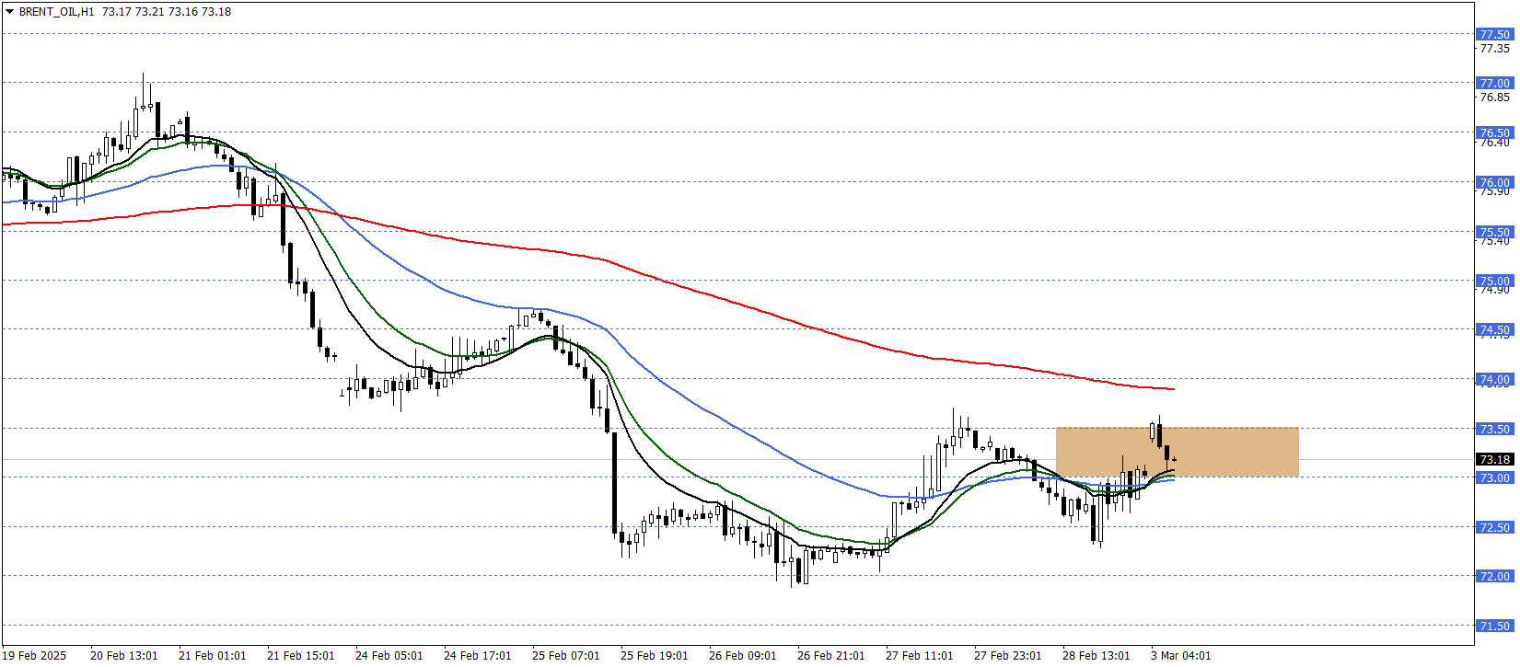
Task: Click the 77.00 price level label
Action: point(1494,83)
